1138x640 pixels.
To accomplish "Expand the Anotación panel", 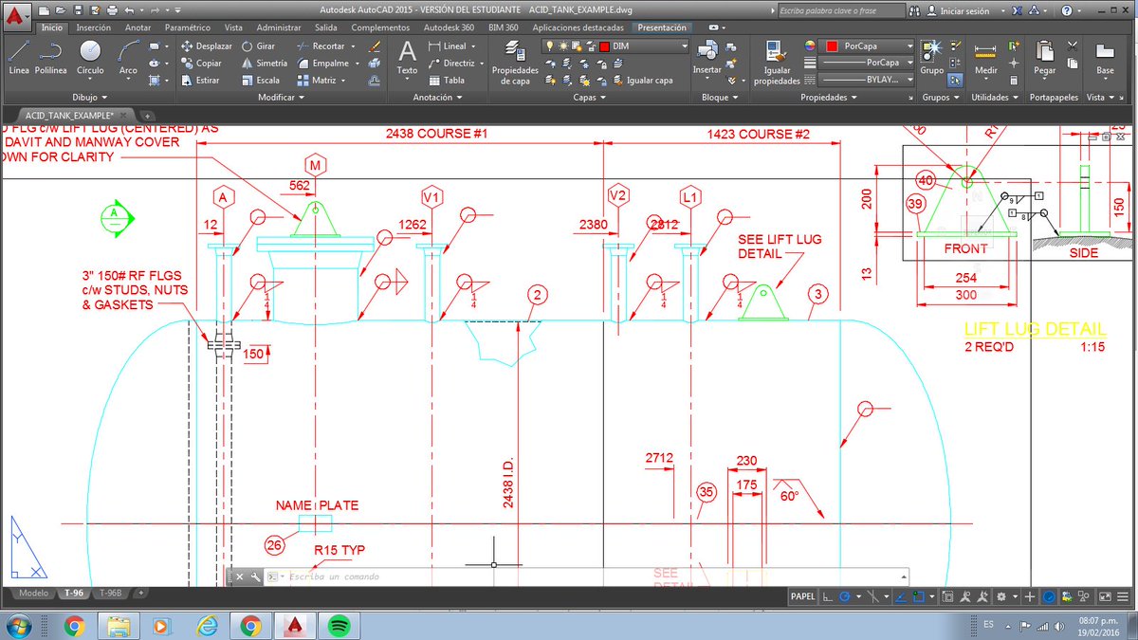I will [x=438, y=97].
